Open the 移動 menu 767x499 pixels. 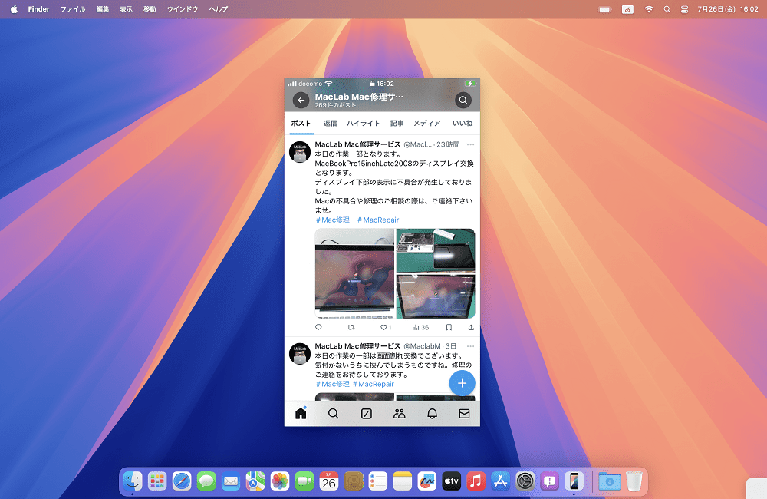click(x=150, y=8)
